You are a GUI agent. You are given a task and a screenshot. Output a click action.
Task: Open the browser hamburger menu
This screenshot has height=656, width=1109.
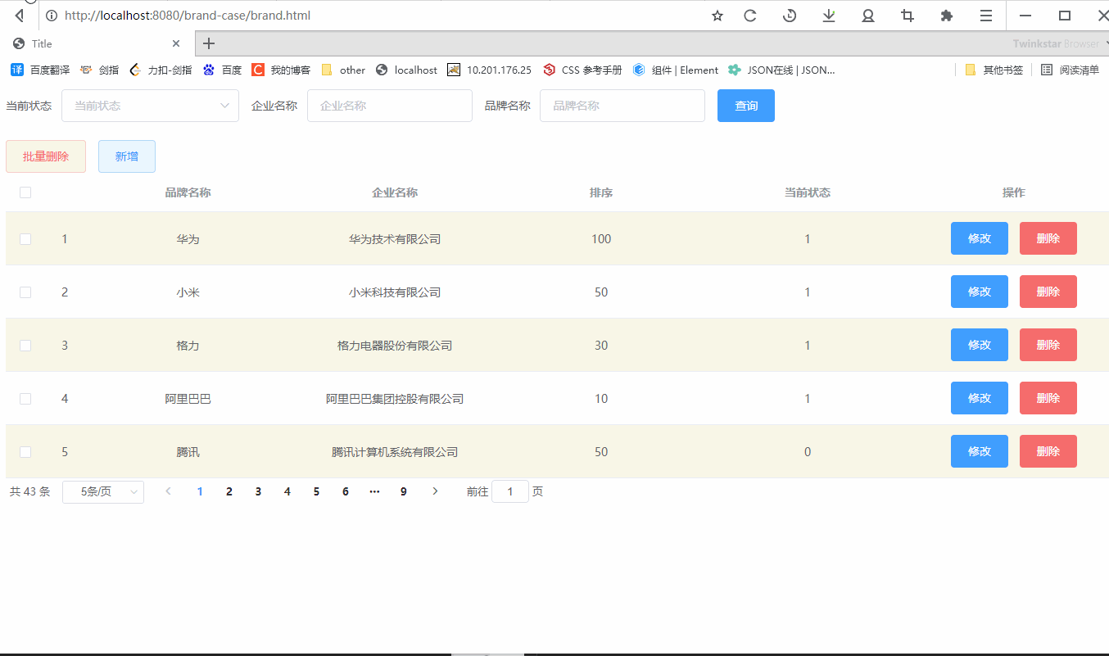pos(985,15)
